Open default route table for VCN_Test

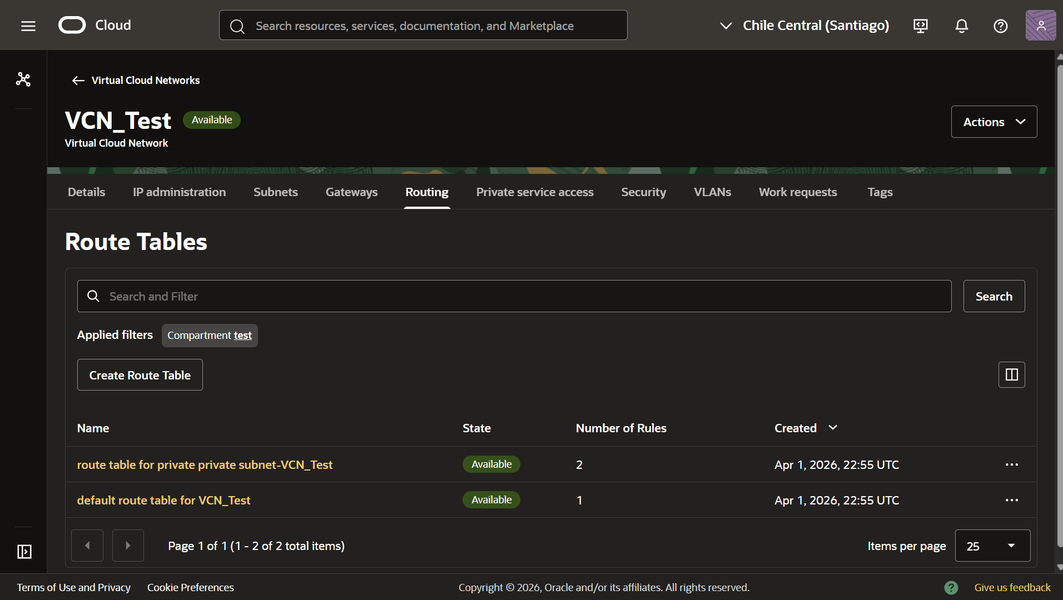(163, 501)
